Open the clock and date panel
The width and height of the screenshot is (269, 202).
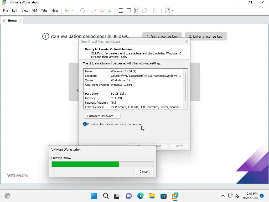coord(250,196)
